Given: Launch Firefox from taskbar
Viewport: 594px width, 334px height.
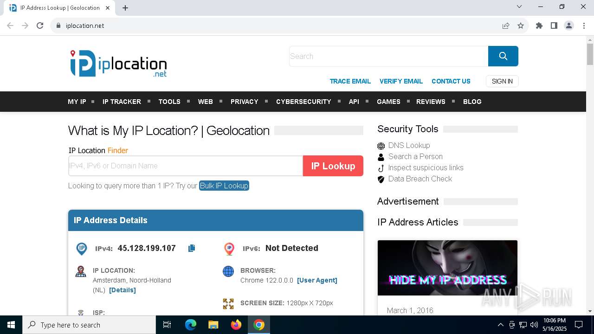Looking at the screenshot, I should [x=236, y=325].
